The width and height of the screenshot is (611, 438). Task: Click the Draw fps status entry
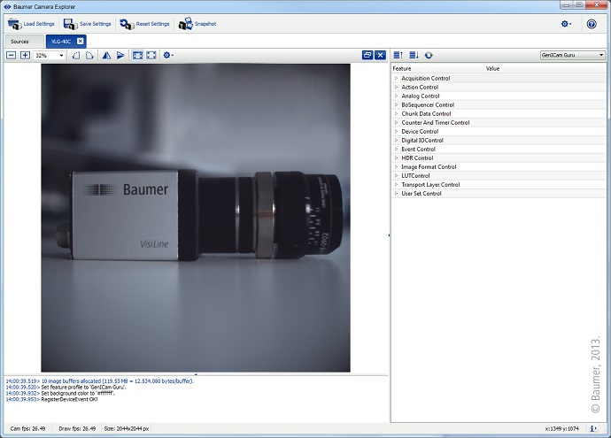(77, 428)
